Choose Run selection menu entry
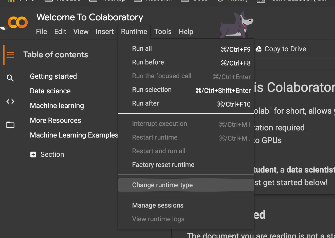Screen dimensions: 335x238 pyautogui.click(x=152, y=90)
